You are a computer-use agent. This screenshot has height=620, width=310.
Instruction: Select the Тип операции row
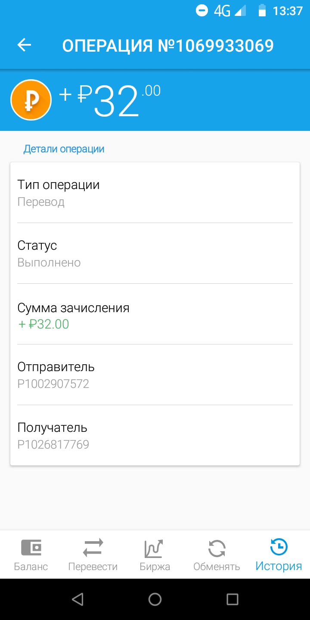click(155, 193)
